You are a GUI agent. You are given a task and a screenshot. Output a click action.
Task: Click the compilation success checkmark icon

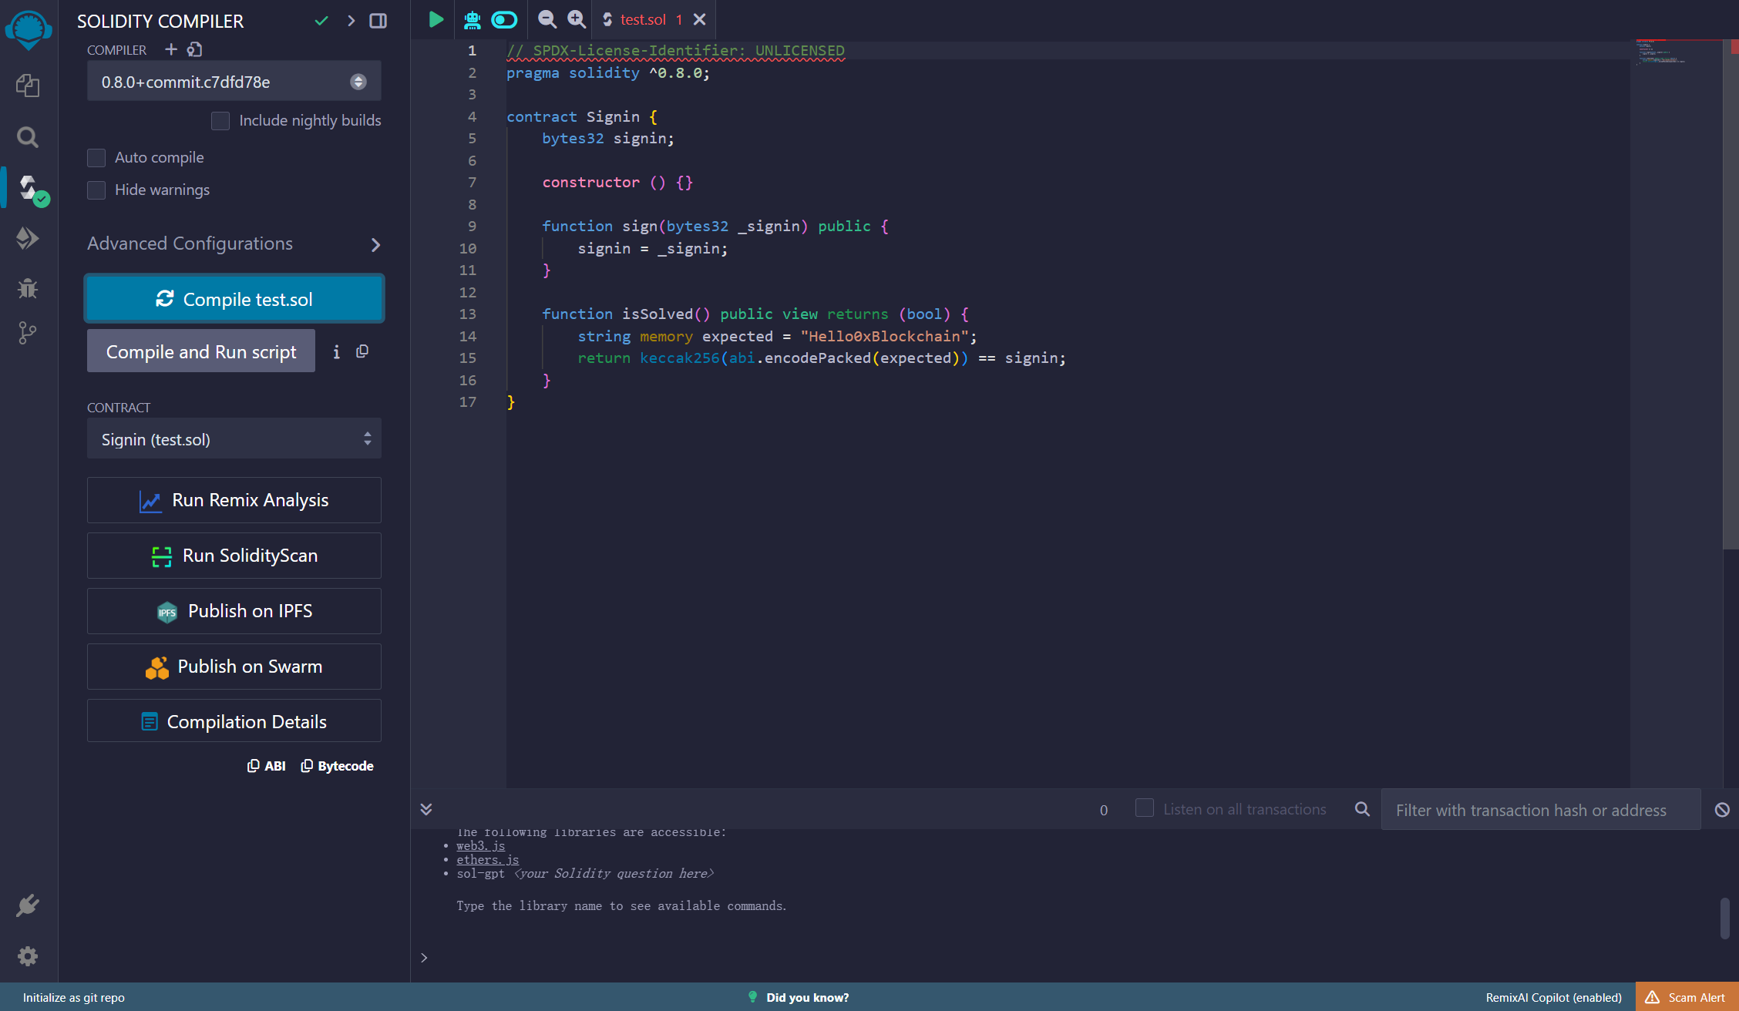321,21
